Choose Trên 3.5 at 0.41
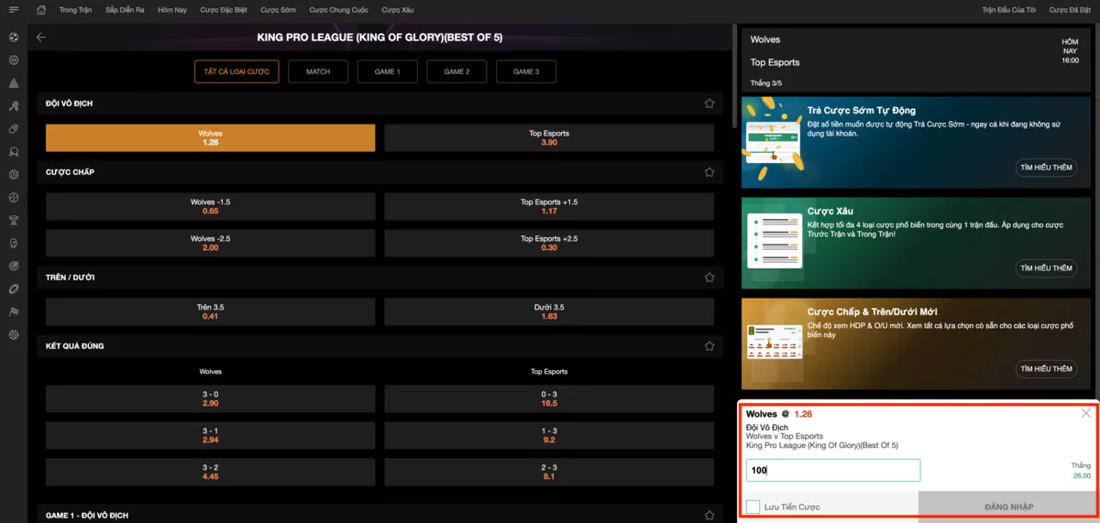The width and height of the screenshot is (1100, 523). click(210, 311)
